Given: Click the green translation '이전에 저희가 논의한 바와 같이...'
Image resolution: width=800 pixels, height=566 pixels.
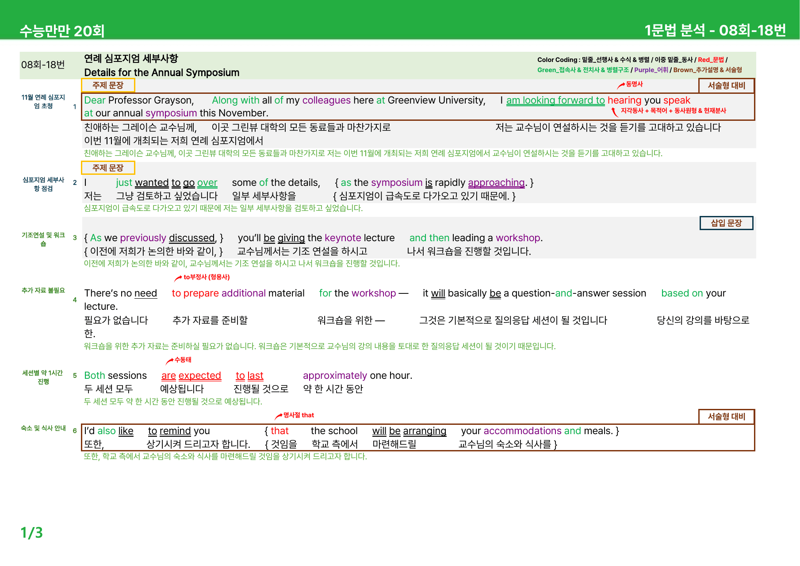Looking at the screenshot, I should [242, 263].
